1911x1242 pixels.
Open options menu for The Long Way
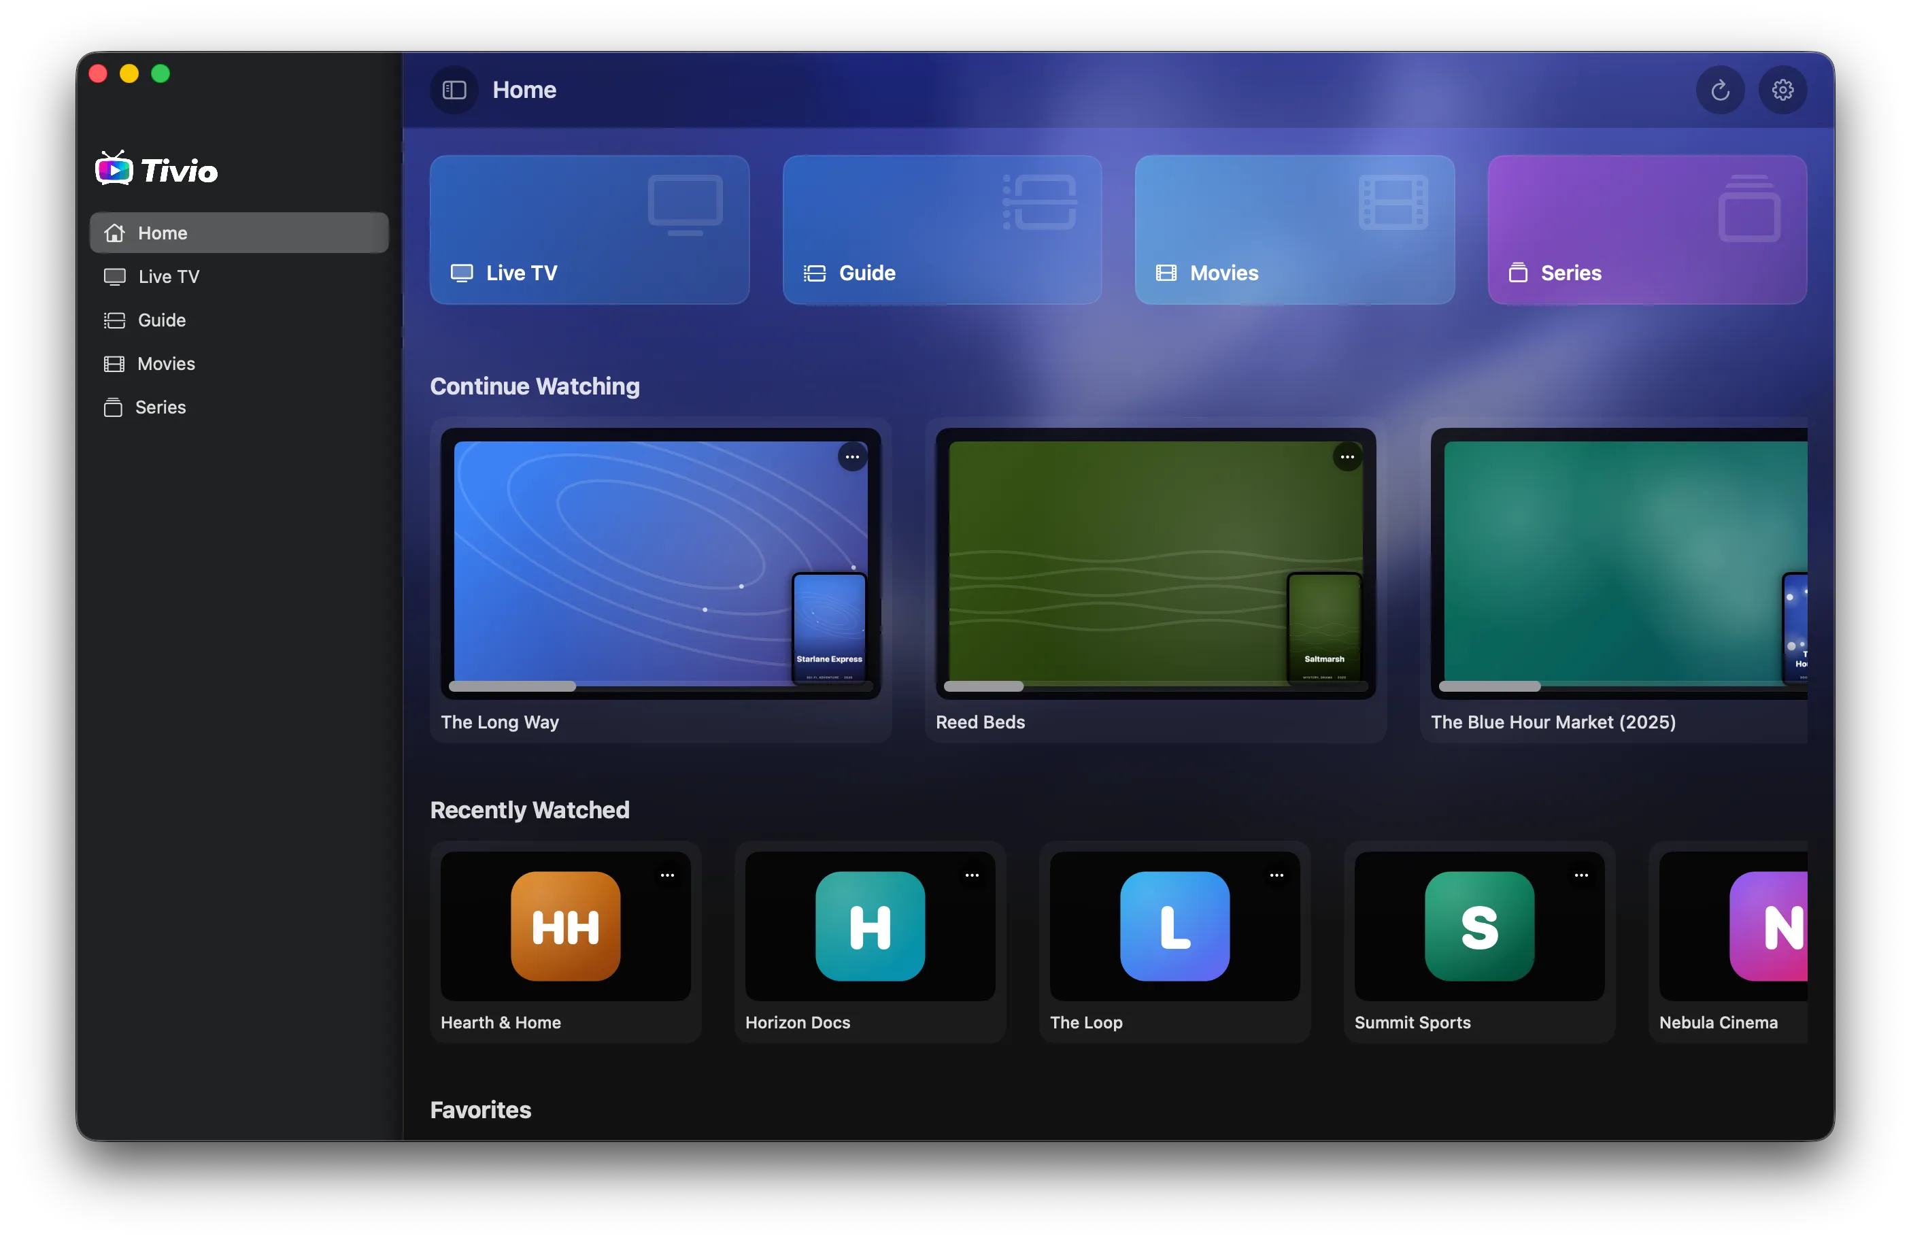click(852, 457)
